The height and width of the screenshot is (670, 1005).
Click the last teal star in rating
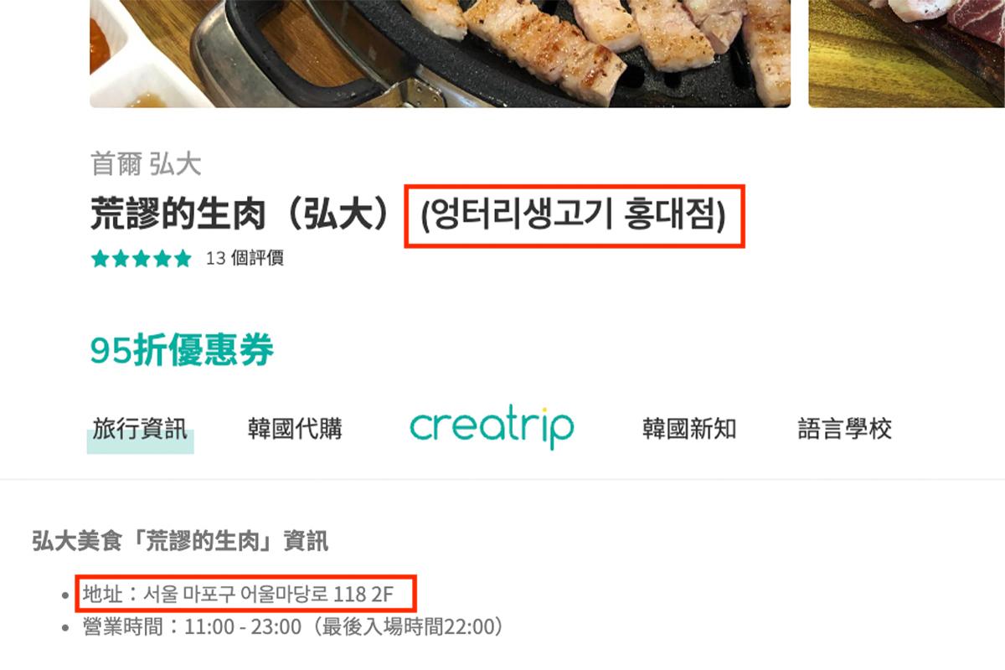(x=183, y=258)
